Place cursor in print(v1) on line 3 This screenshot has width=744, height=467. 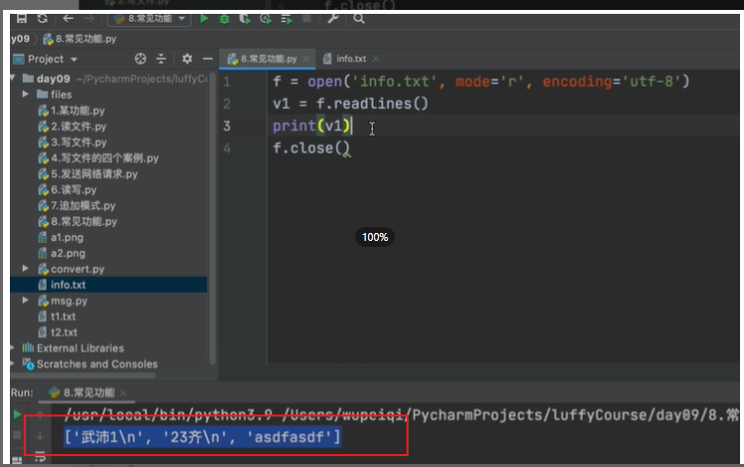[x=311, y=126]
